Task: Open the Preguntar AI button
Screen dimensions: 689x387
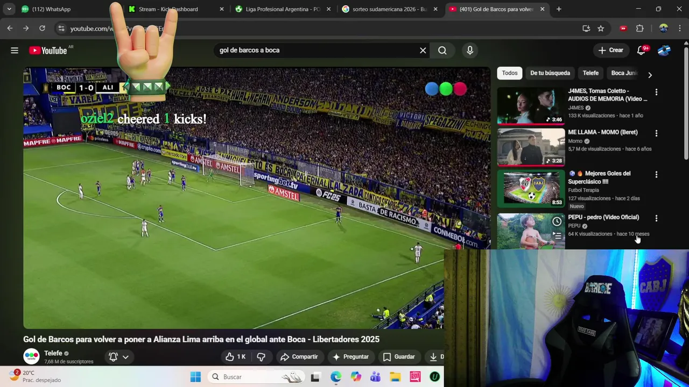Action: pyautogui.click(x=350, y=357)
